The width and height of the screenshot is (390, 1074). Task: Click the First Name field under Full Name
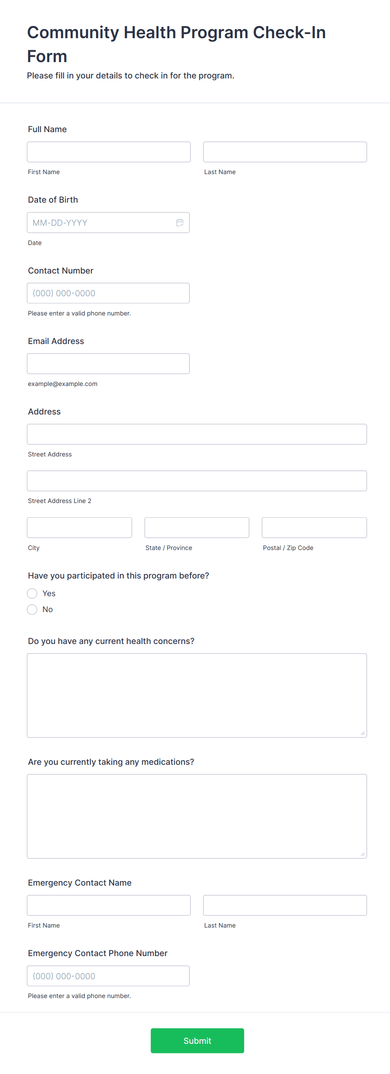(x=108, y=152)
